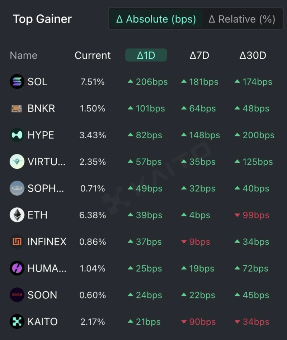Click the SOPH token icon
287x340 pixels.
17,188
